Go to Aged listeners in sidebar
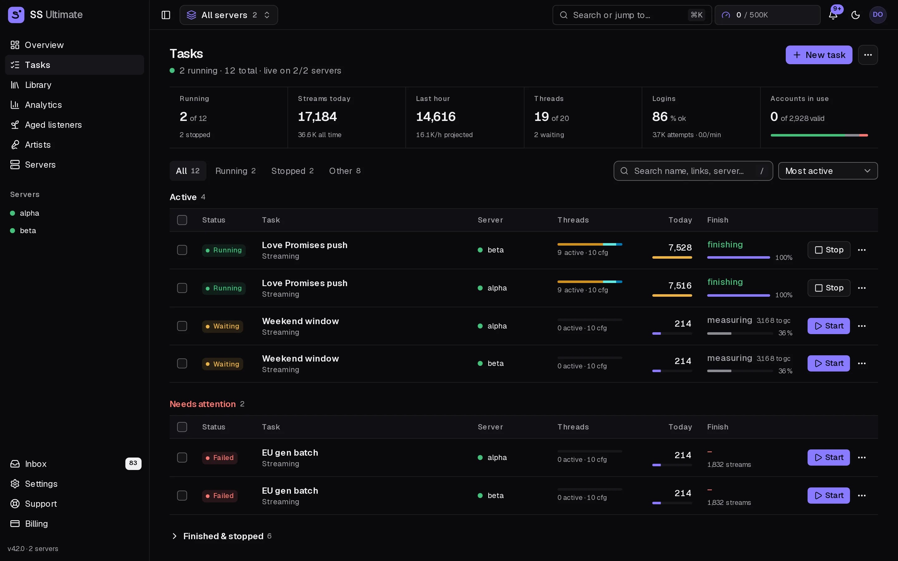Image resolution: width=898 pixels, height=561 pixels. pos(75,125)
